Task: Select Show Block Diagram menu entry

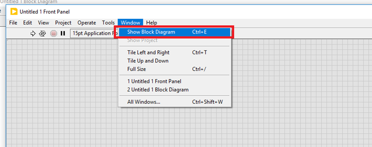Action: (x=151, y=32)
